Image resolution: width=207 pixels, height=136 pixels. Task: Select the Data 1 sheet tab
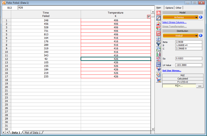(16, 133)
